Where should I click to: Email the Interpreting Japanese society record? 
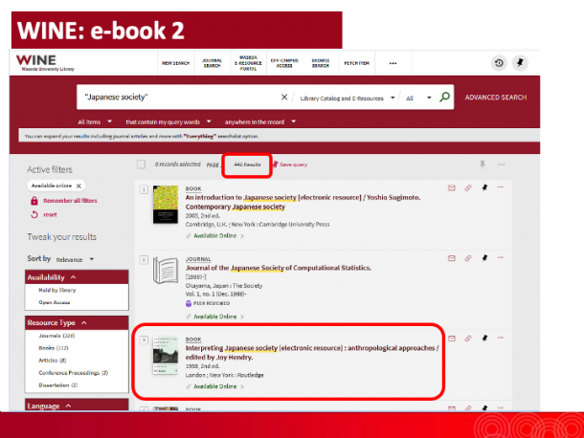point(452,339)
